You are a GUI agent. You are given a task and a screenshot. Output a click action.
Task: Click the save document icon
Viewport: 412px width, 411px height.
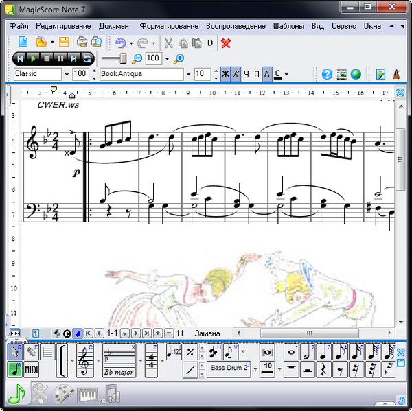click(64, 43)
